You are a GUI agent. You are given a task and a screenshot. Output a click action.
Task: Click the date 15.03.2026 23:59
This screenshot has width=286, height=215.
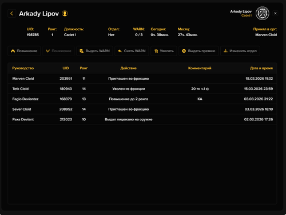(259, 89)
